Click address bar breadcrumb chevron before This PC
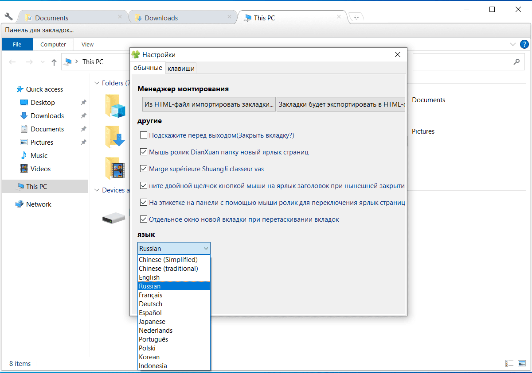 tap(77, 62)
